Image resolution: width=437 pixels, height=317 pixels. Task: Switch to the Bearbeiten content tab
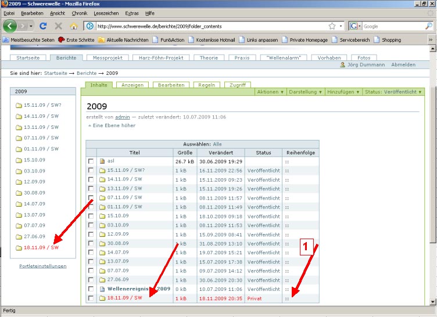point(170,85)
